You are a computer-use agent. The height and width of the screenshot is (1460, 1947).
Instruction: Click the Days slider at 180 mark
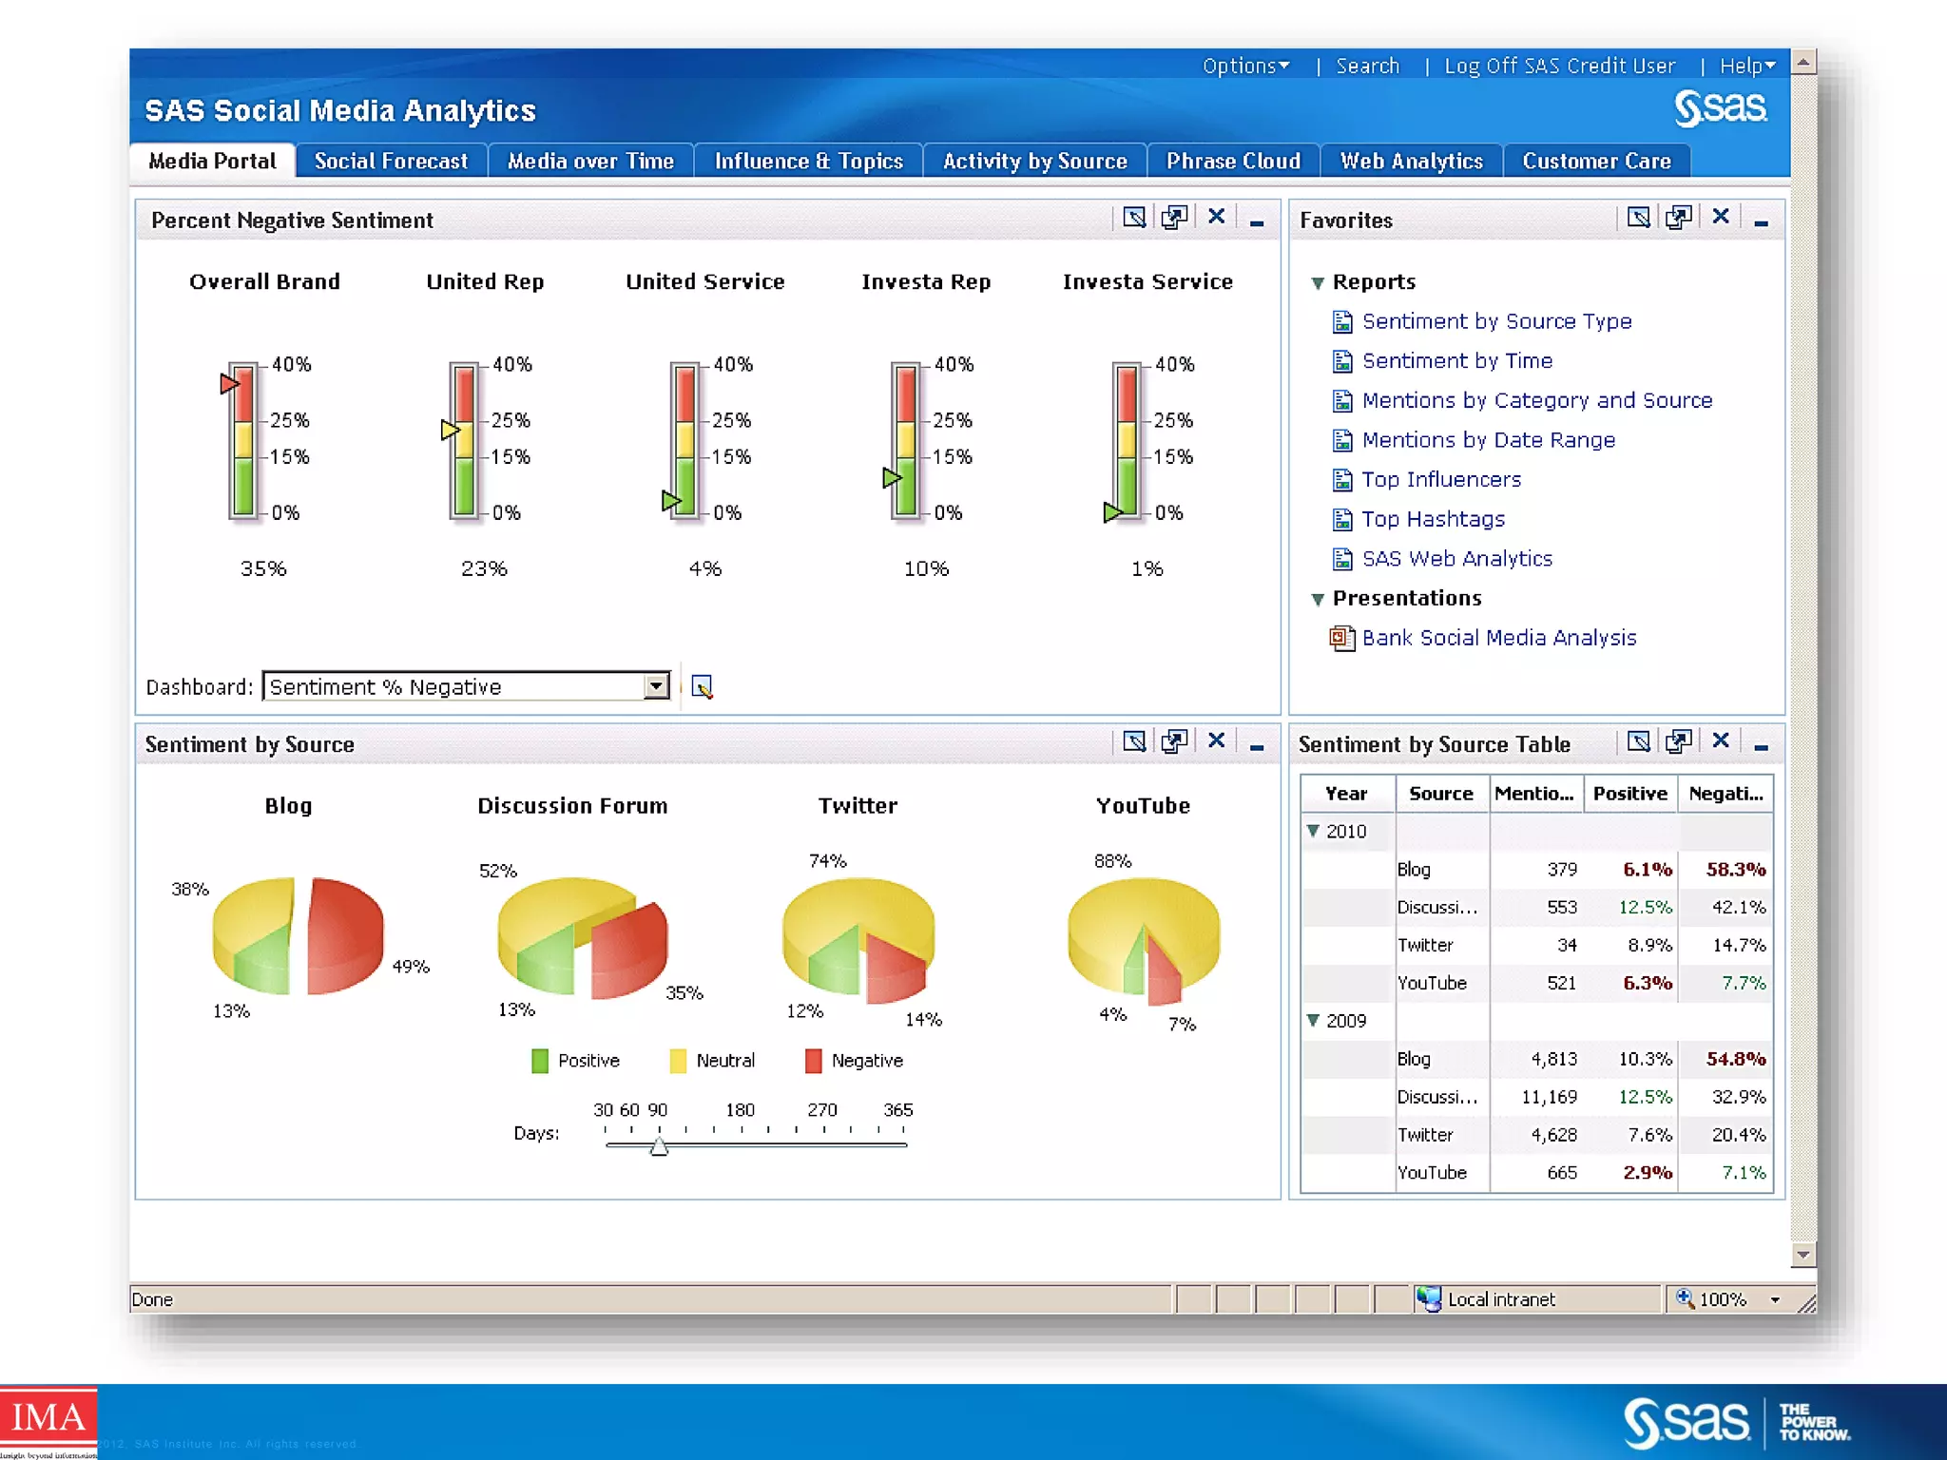coord(741,1143)
